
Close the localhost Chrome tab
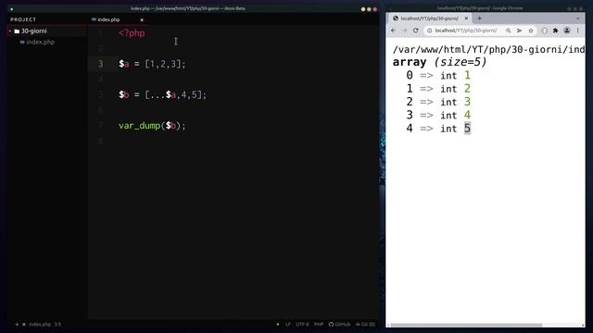466,18
